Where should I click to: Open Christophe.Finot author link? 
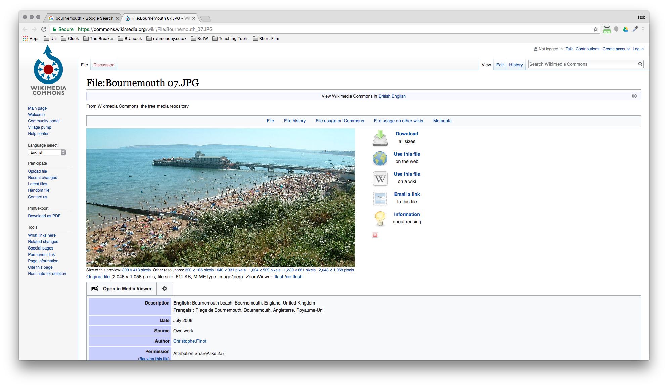[x=189, y=341]
